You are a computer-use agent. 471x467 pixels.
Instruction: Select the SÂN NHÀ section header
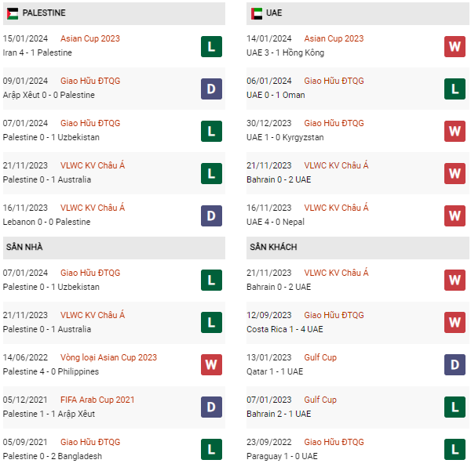[24, 248]
